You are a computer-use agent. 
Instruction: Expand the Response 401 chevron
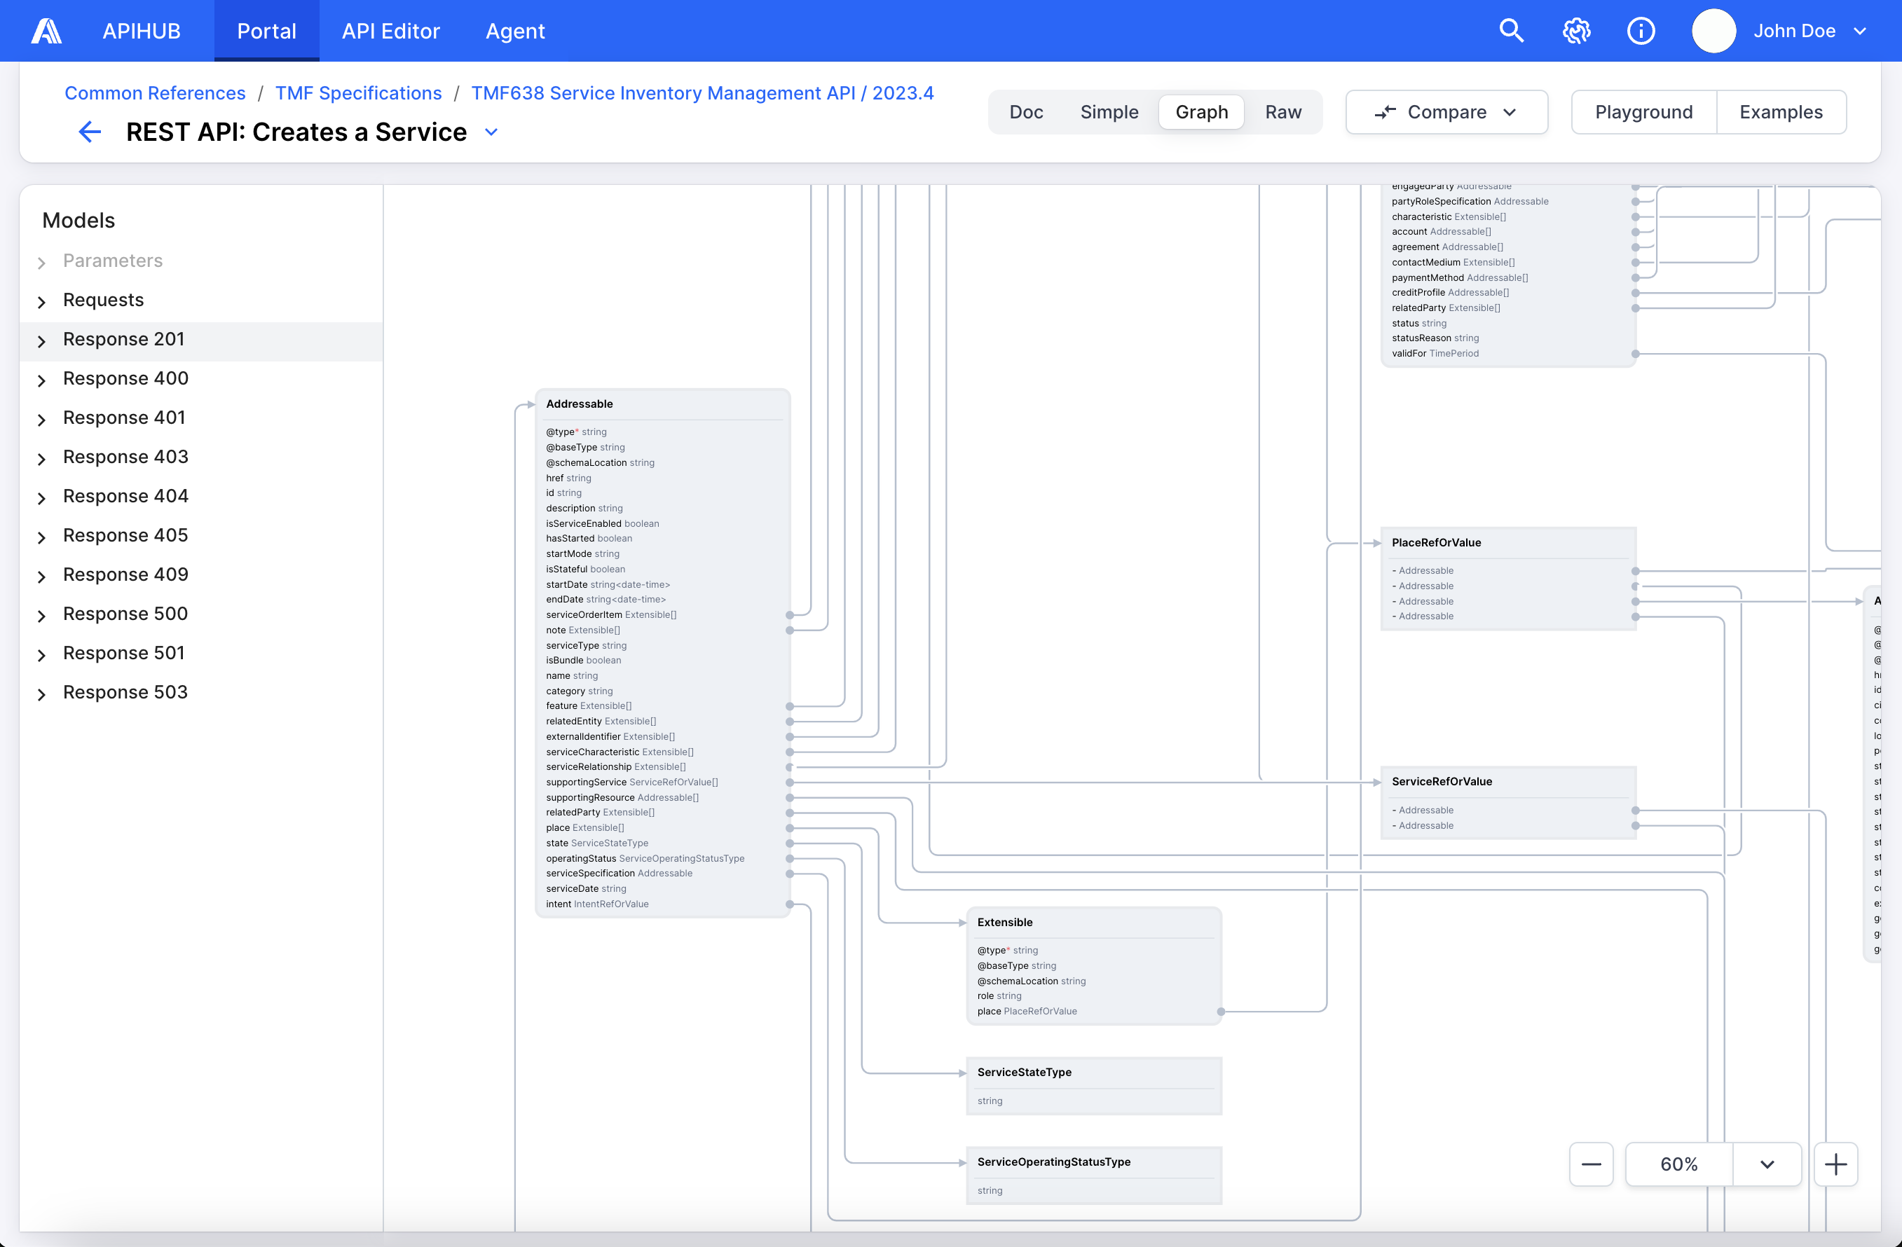41,420
